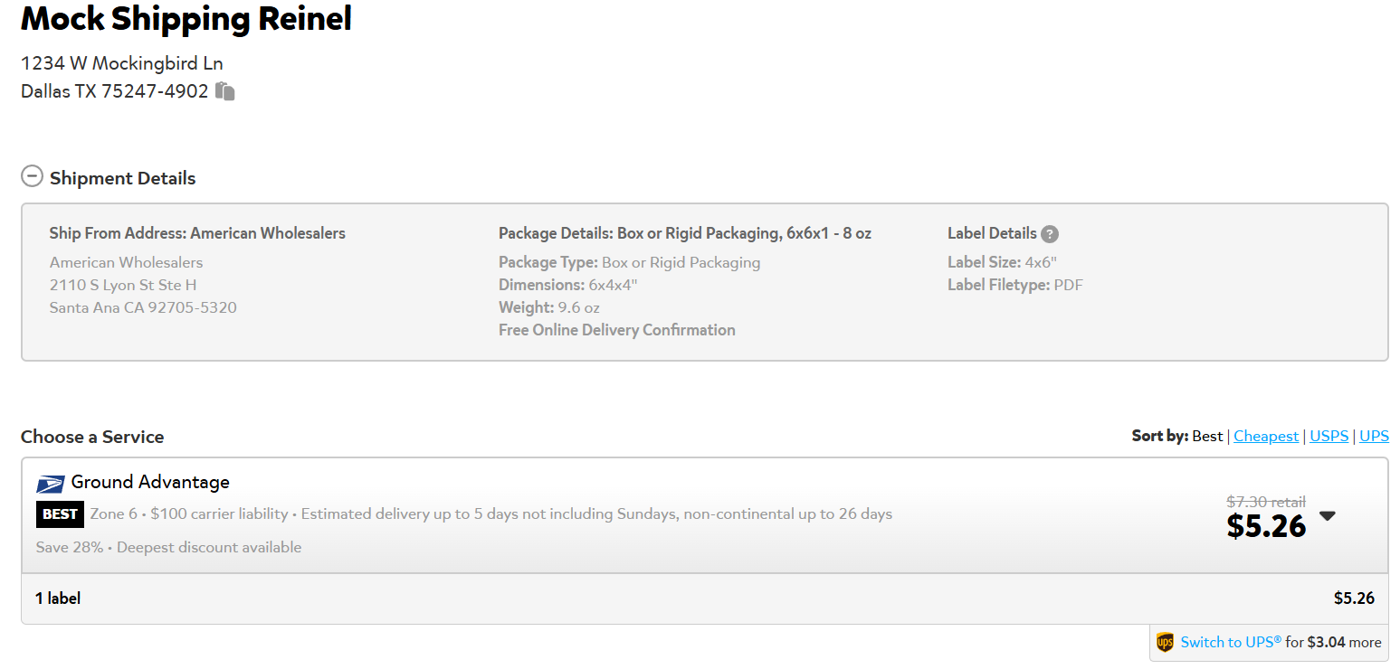Expand the price dropdown arrow beside $5.26

click(x=1327, y=516)
